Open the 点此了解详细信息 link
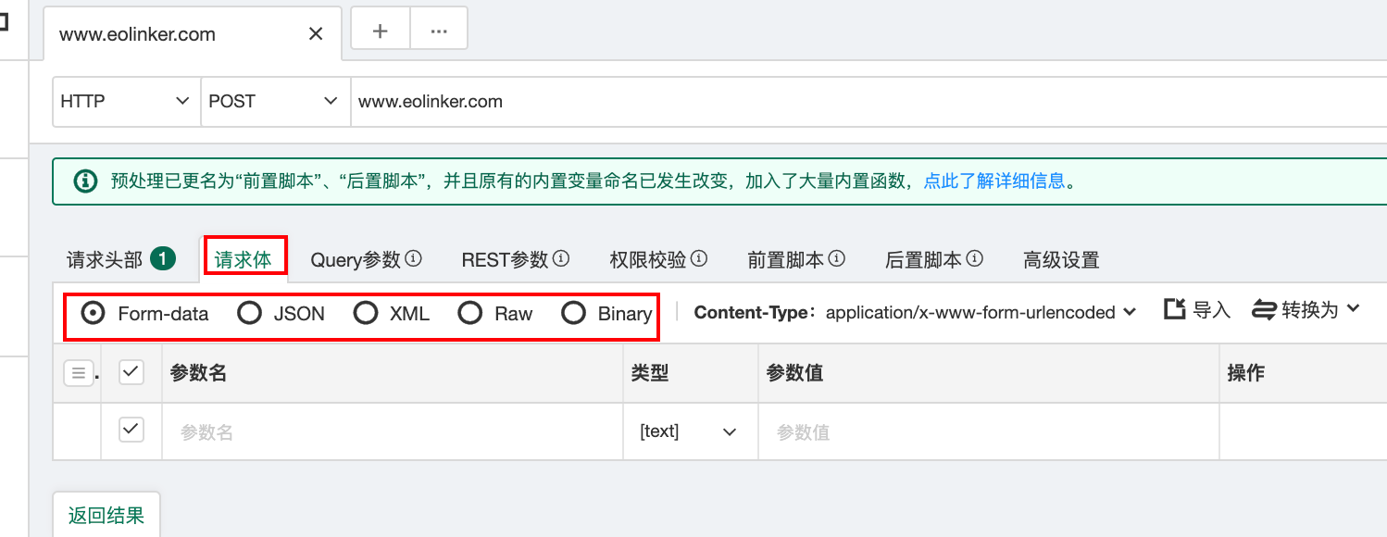The image size is (1387, 537). click(995, 181)
